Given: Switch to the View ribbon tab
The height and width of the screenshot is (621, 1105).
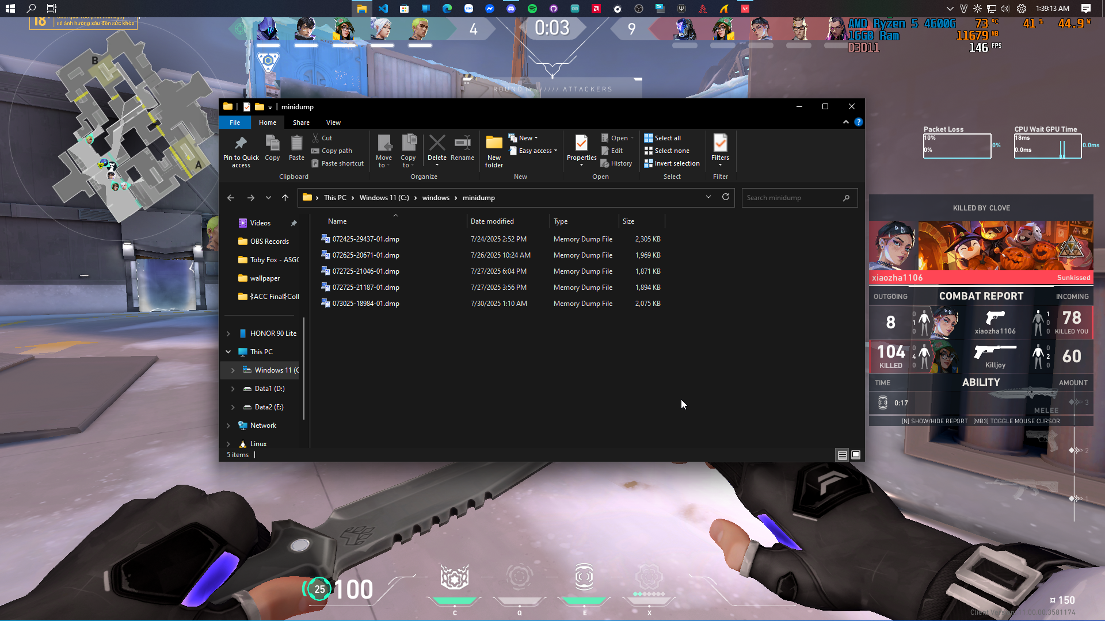Looking at the screenshot, I should coord(333,122).
